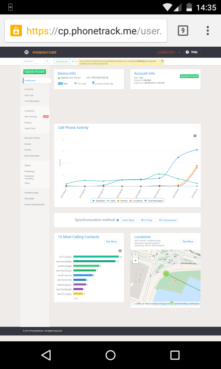Open Calling Contacts chart hamburger menu
This screenshot has width=221, height=369.
(x=120, y=251)
